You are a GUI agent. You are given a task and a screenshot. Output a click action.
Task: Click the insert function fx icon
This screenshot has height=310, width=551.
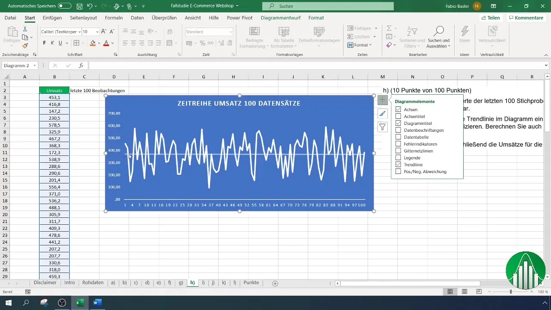[x=81, y=65]
